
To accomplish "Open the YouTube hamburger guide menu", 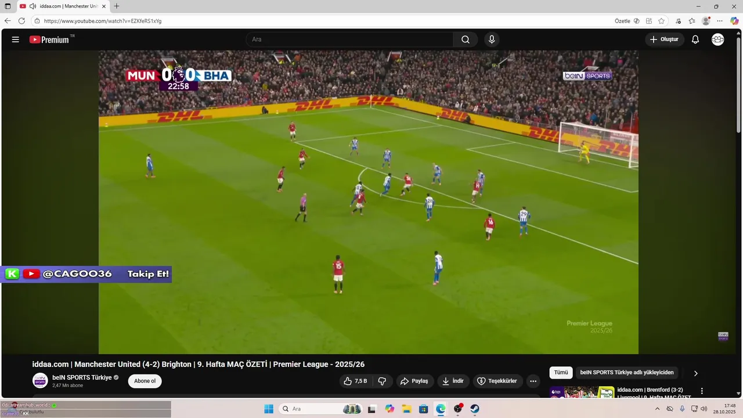I will [x=16, y=39].
